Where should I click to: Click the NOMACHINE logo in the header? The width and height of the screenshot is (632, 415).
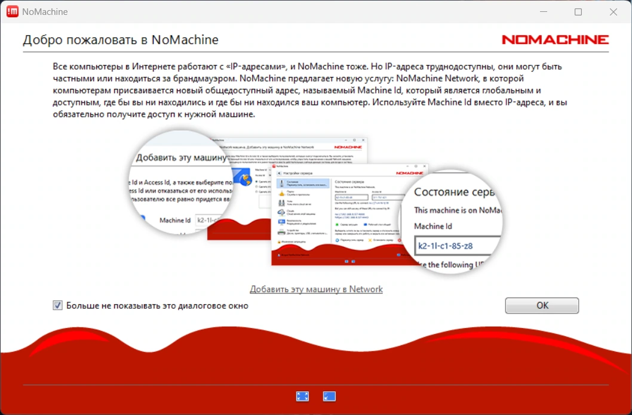coord(555,39)
